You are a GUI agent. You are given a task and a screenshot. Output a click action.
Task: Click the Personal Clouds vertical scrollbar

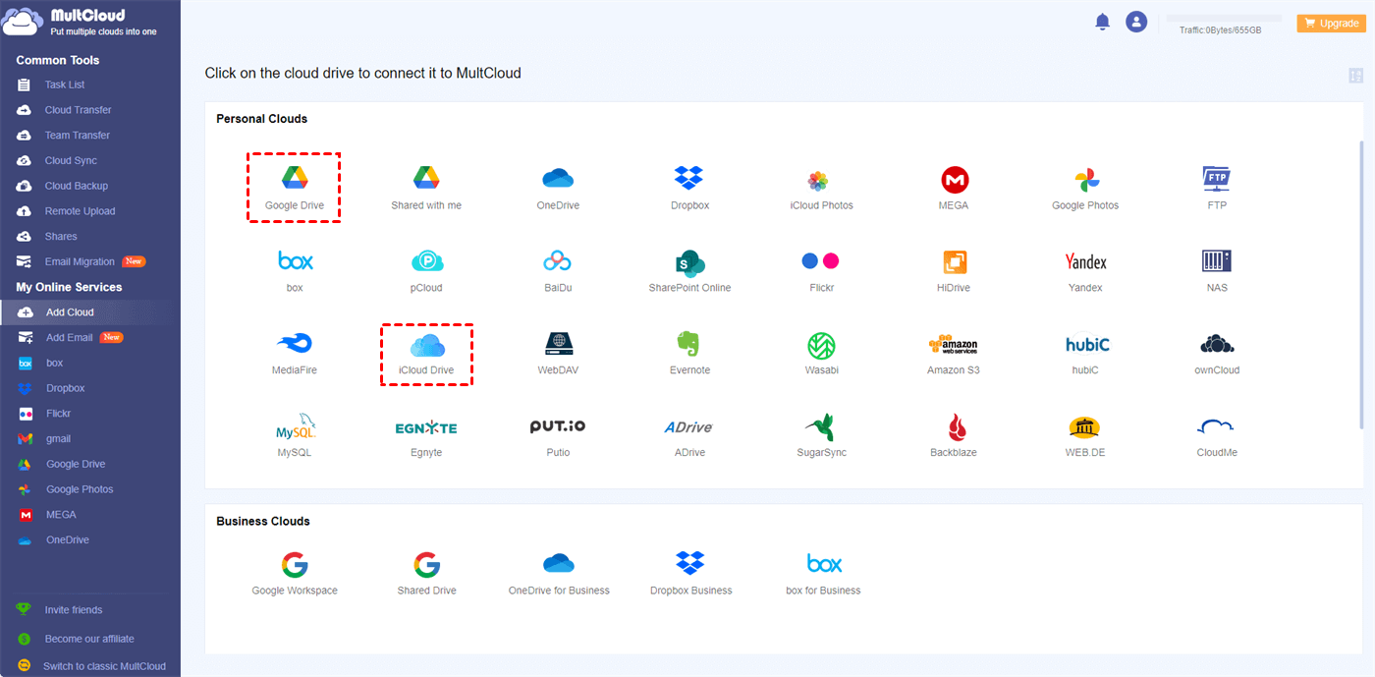tap(1361, 285)
